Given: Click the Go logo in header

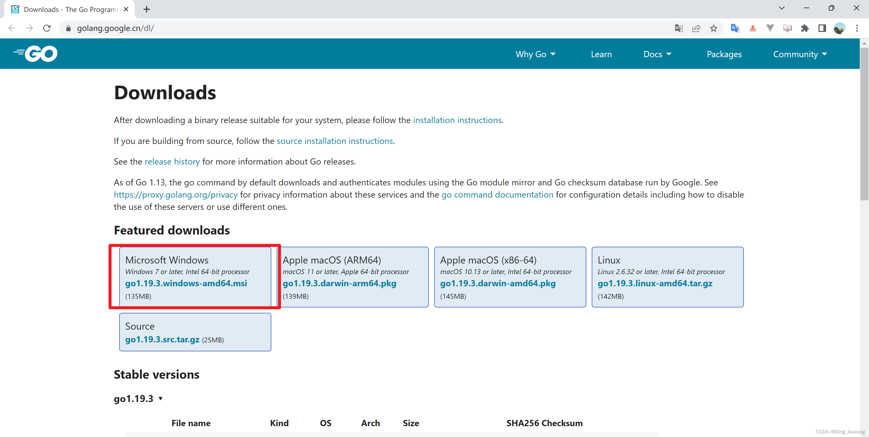Looking at the screenshot, I should click(x=36, y=54).
